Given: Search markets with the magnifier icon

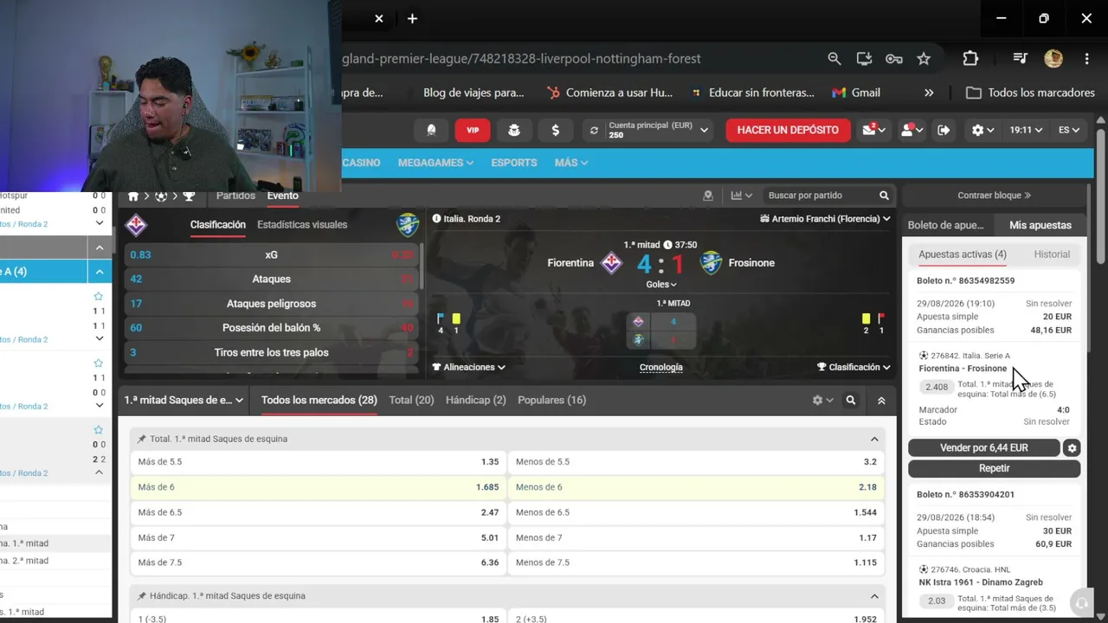Looking at the screenshot, I should pyautogui.click(x=851, y=401).
